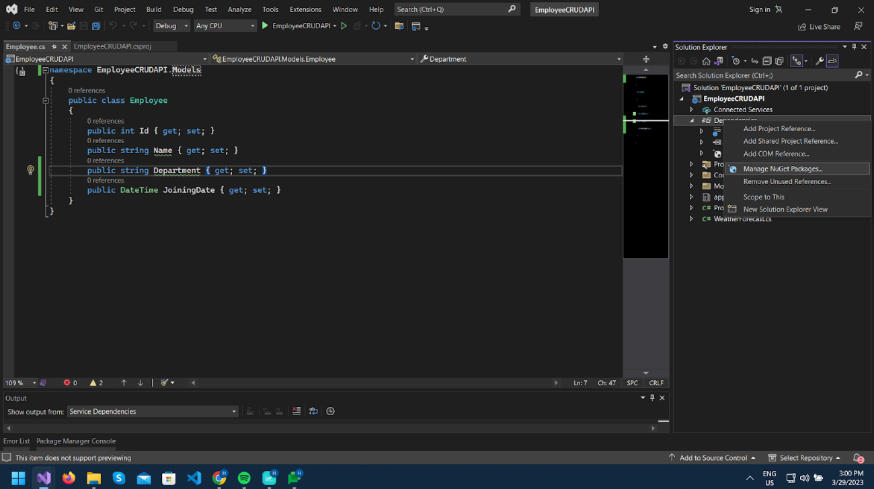Viewport: 874px width, 489px height.
Task: Expand the WeatherForecast.cs node
Action: click(691, 219)
